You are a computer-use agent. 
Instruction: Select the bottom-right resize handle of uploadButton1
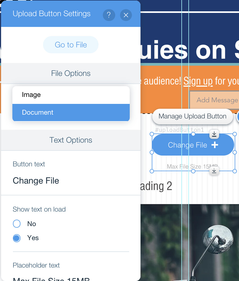click(x=234, y=171)
